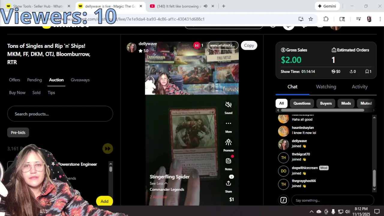Select the Pre-bids filter chip
This screenshot has height=216, width=384.
[x=18, y=132]
